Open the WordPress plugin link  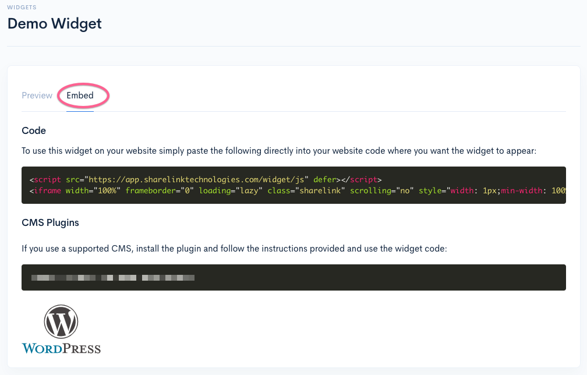[61, 328]
